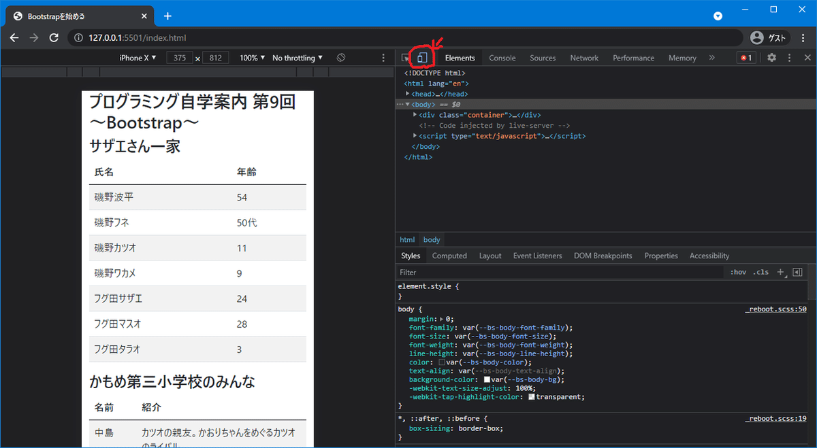Click the html breadcrumb
This screenshot has height=448, width=817.
(x=407, y=239)
